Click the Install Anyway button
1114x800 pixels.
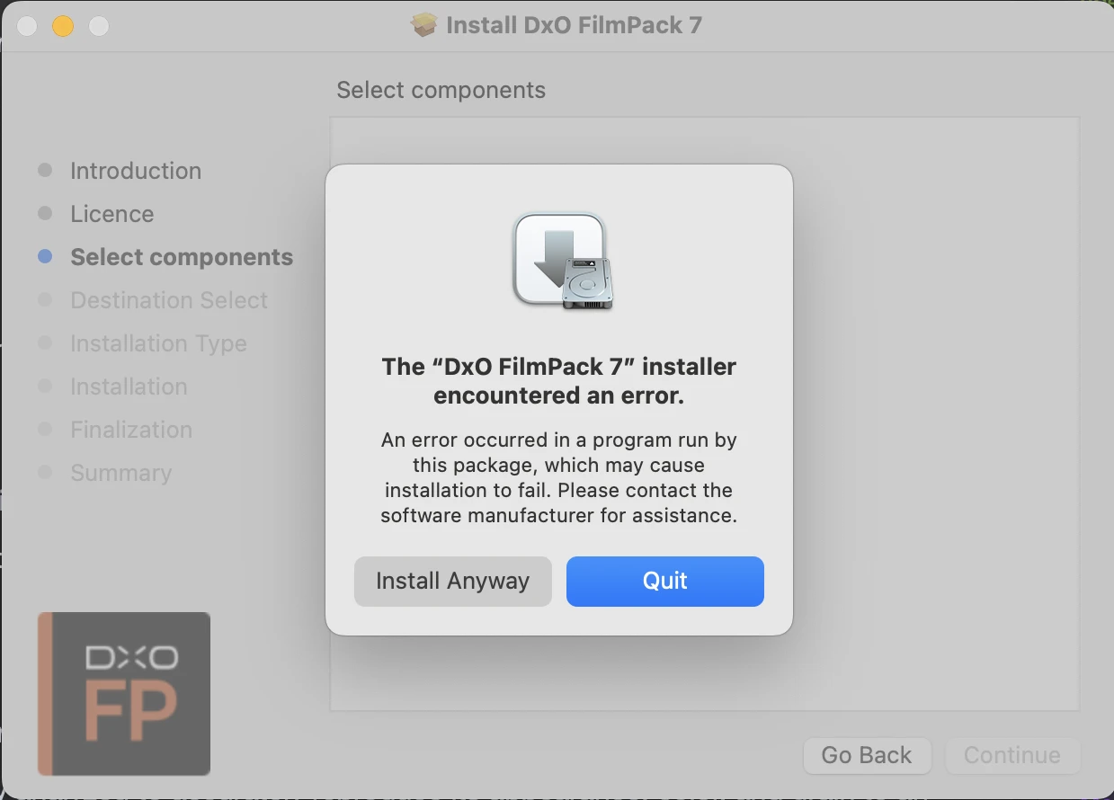452,581
